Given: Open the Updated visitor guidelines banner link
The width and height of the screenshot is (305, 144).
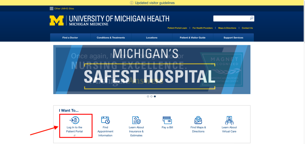Looking at the screenshot, I should 155,3.
